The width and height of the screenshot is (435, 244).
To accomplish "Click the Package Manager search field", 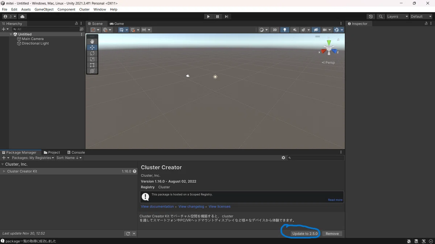I will [x=316, y=158].
